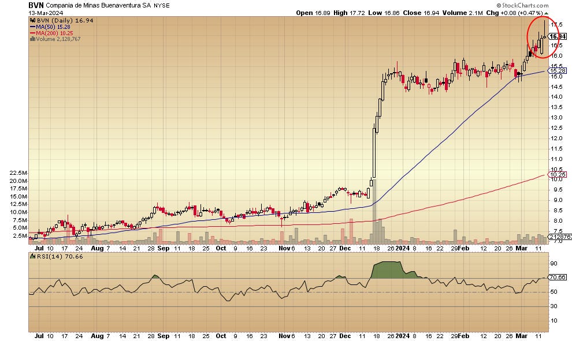The image size is (572, 341).
Task: Click the 15.28 MA(50) tag on right axis
Action: 558,70
